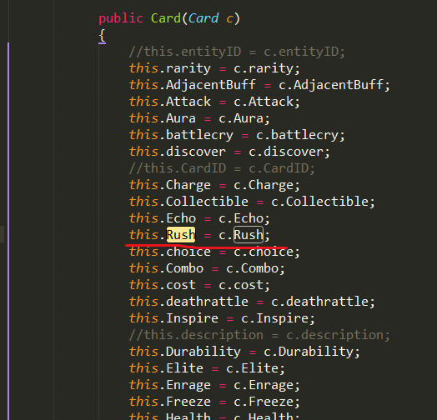
Task: Click the Card constructor name
Action: click(166, 18)
